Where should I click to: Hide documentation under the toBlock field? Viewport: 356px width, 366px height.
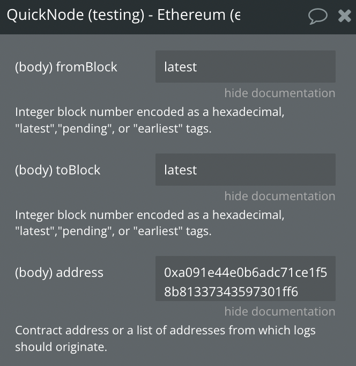280,196
